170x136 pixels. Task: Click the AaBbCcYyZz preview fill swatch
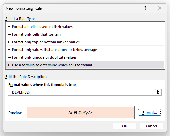[80, 113]
